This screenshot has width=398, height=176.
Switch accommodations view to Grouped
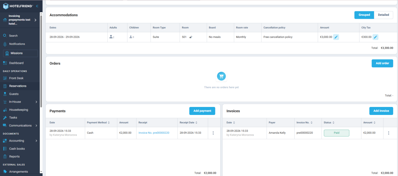(364, 15)
